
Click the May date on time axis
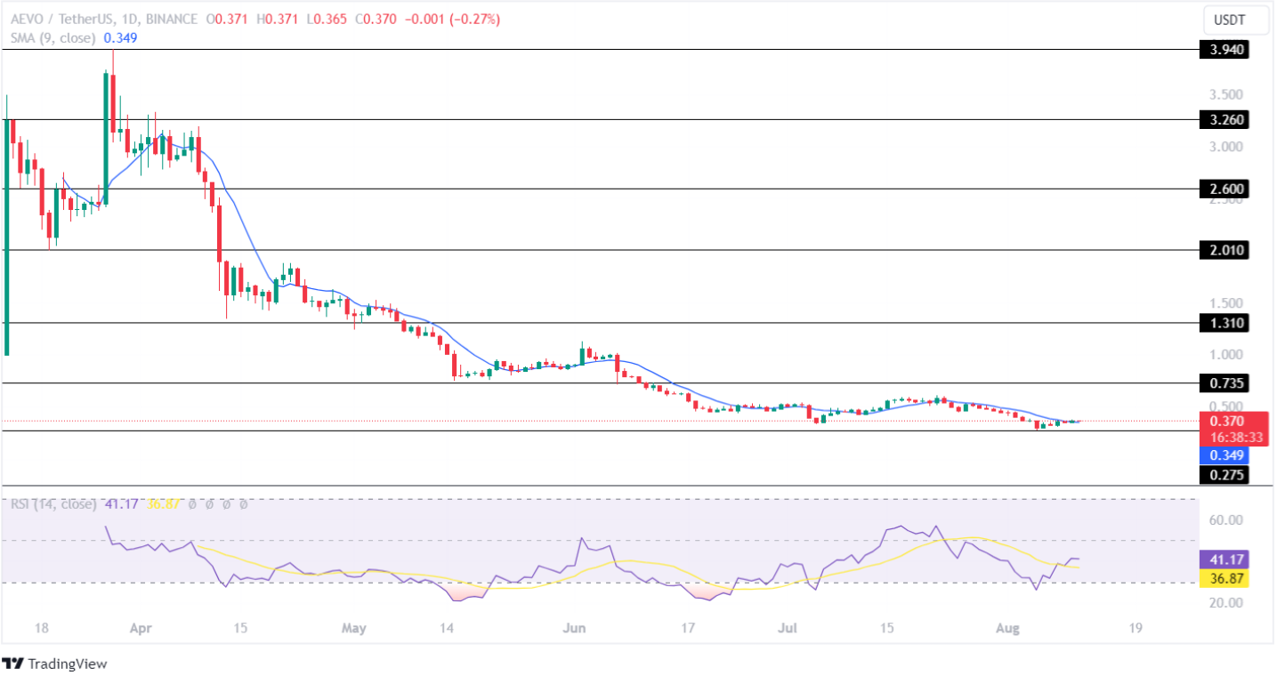pyautogui.click(x=353, y=628)
